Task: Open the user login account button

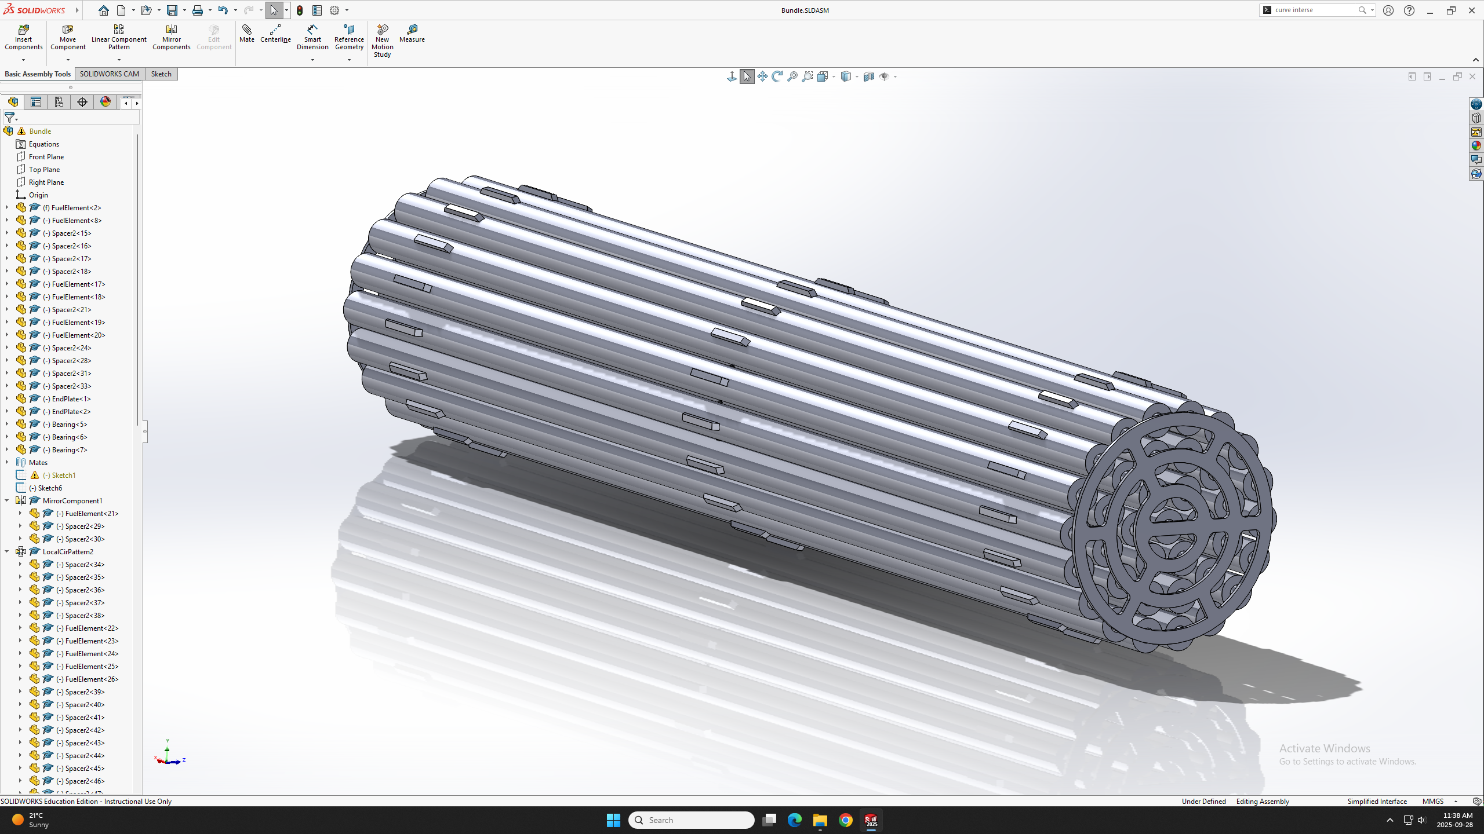Action: coord(1388,10)
